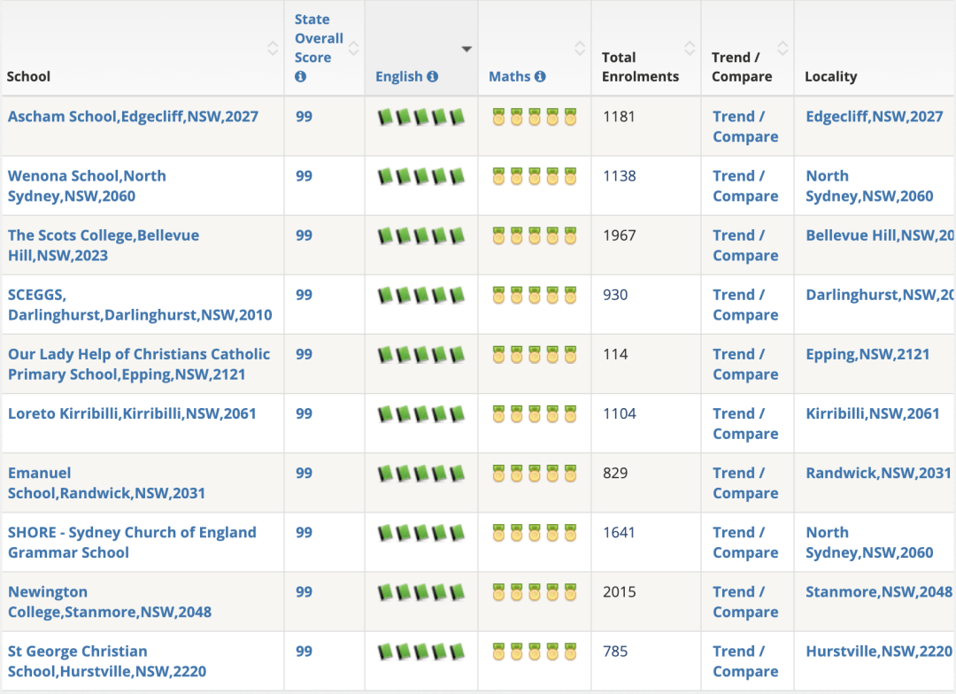The height and width of the screenshot is (694, 956).
Task: Open SHORE - Sydney Church of England Grammar link
Action: click(132, 542)
